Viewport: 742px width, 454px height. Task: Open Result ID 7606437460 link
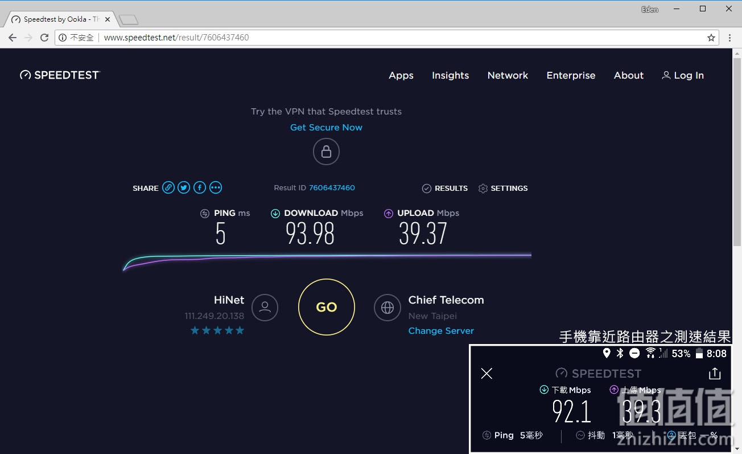332,188
